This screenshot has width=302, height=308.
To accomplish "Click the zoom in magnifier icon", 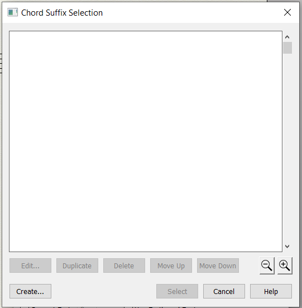I will pos(285,266).
